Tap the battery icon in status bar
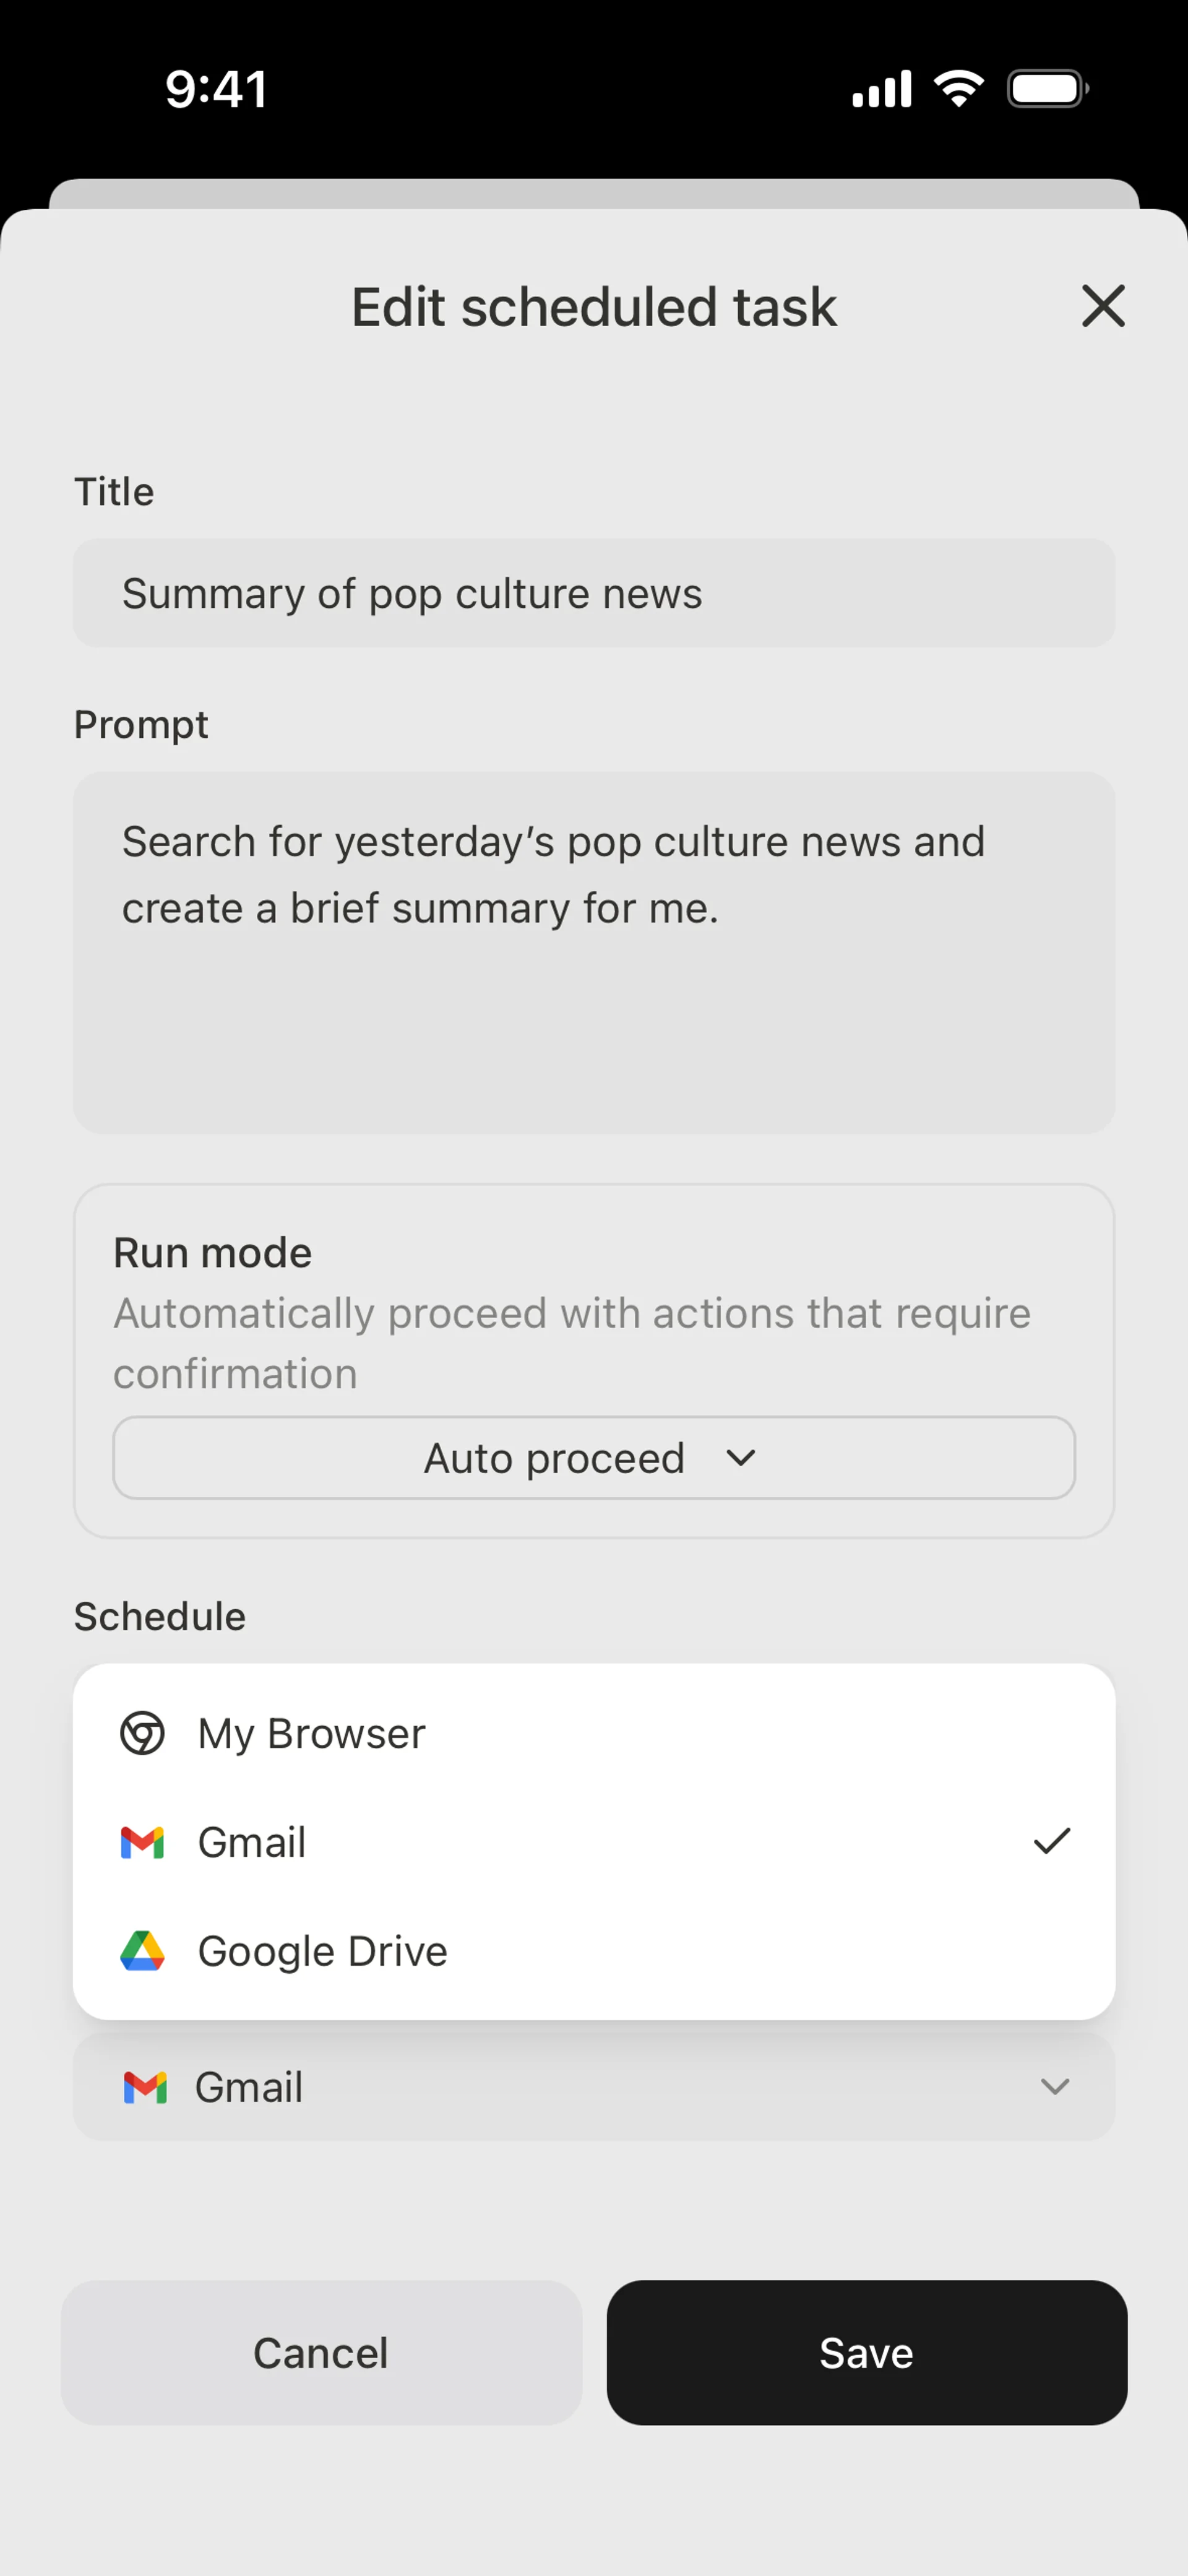The width and height of the screenshot is (1188, 2576). [x=1047, y=89]
